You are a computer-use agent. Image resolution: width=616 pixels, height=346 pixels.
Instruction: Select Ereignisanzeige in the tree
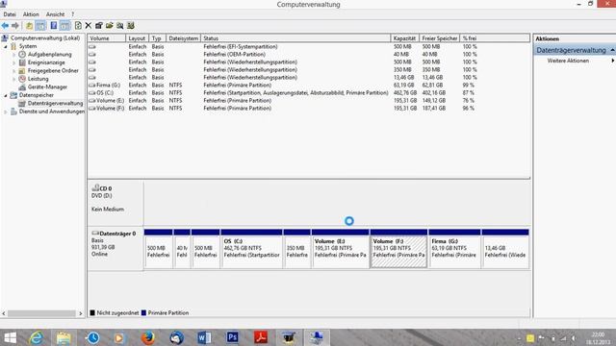click(46, 62)
